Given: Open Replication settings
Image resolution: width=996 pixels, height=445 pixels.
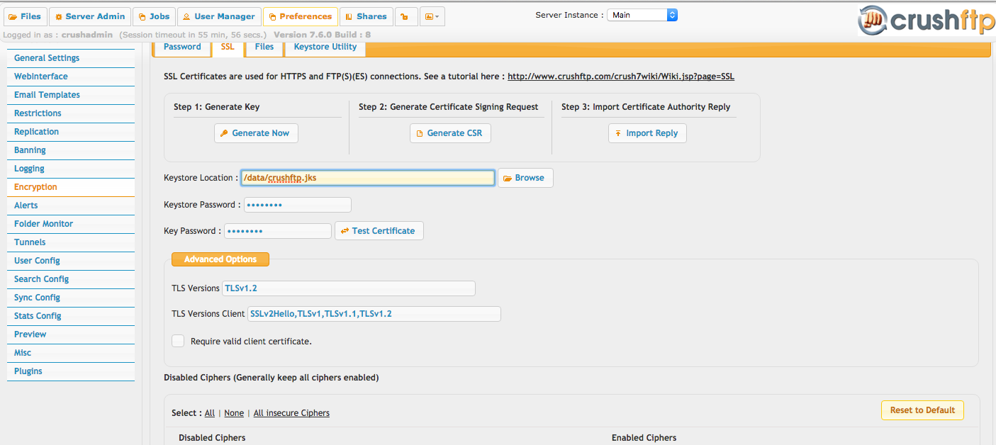Looking at the screenshot, I should 71,132.
